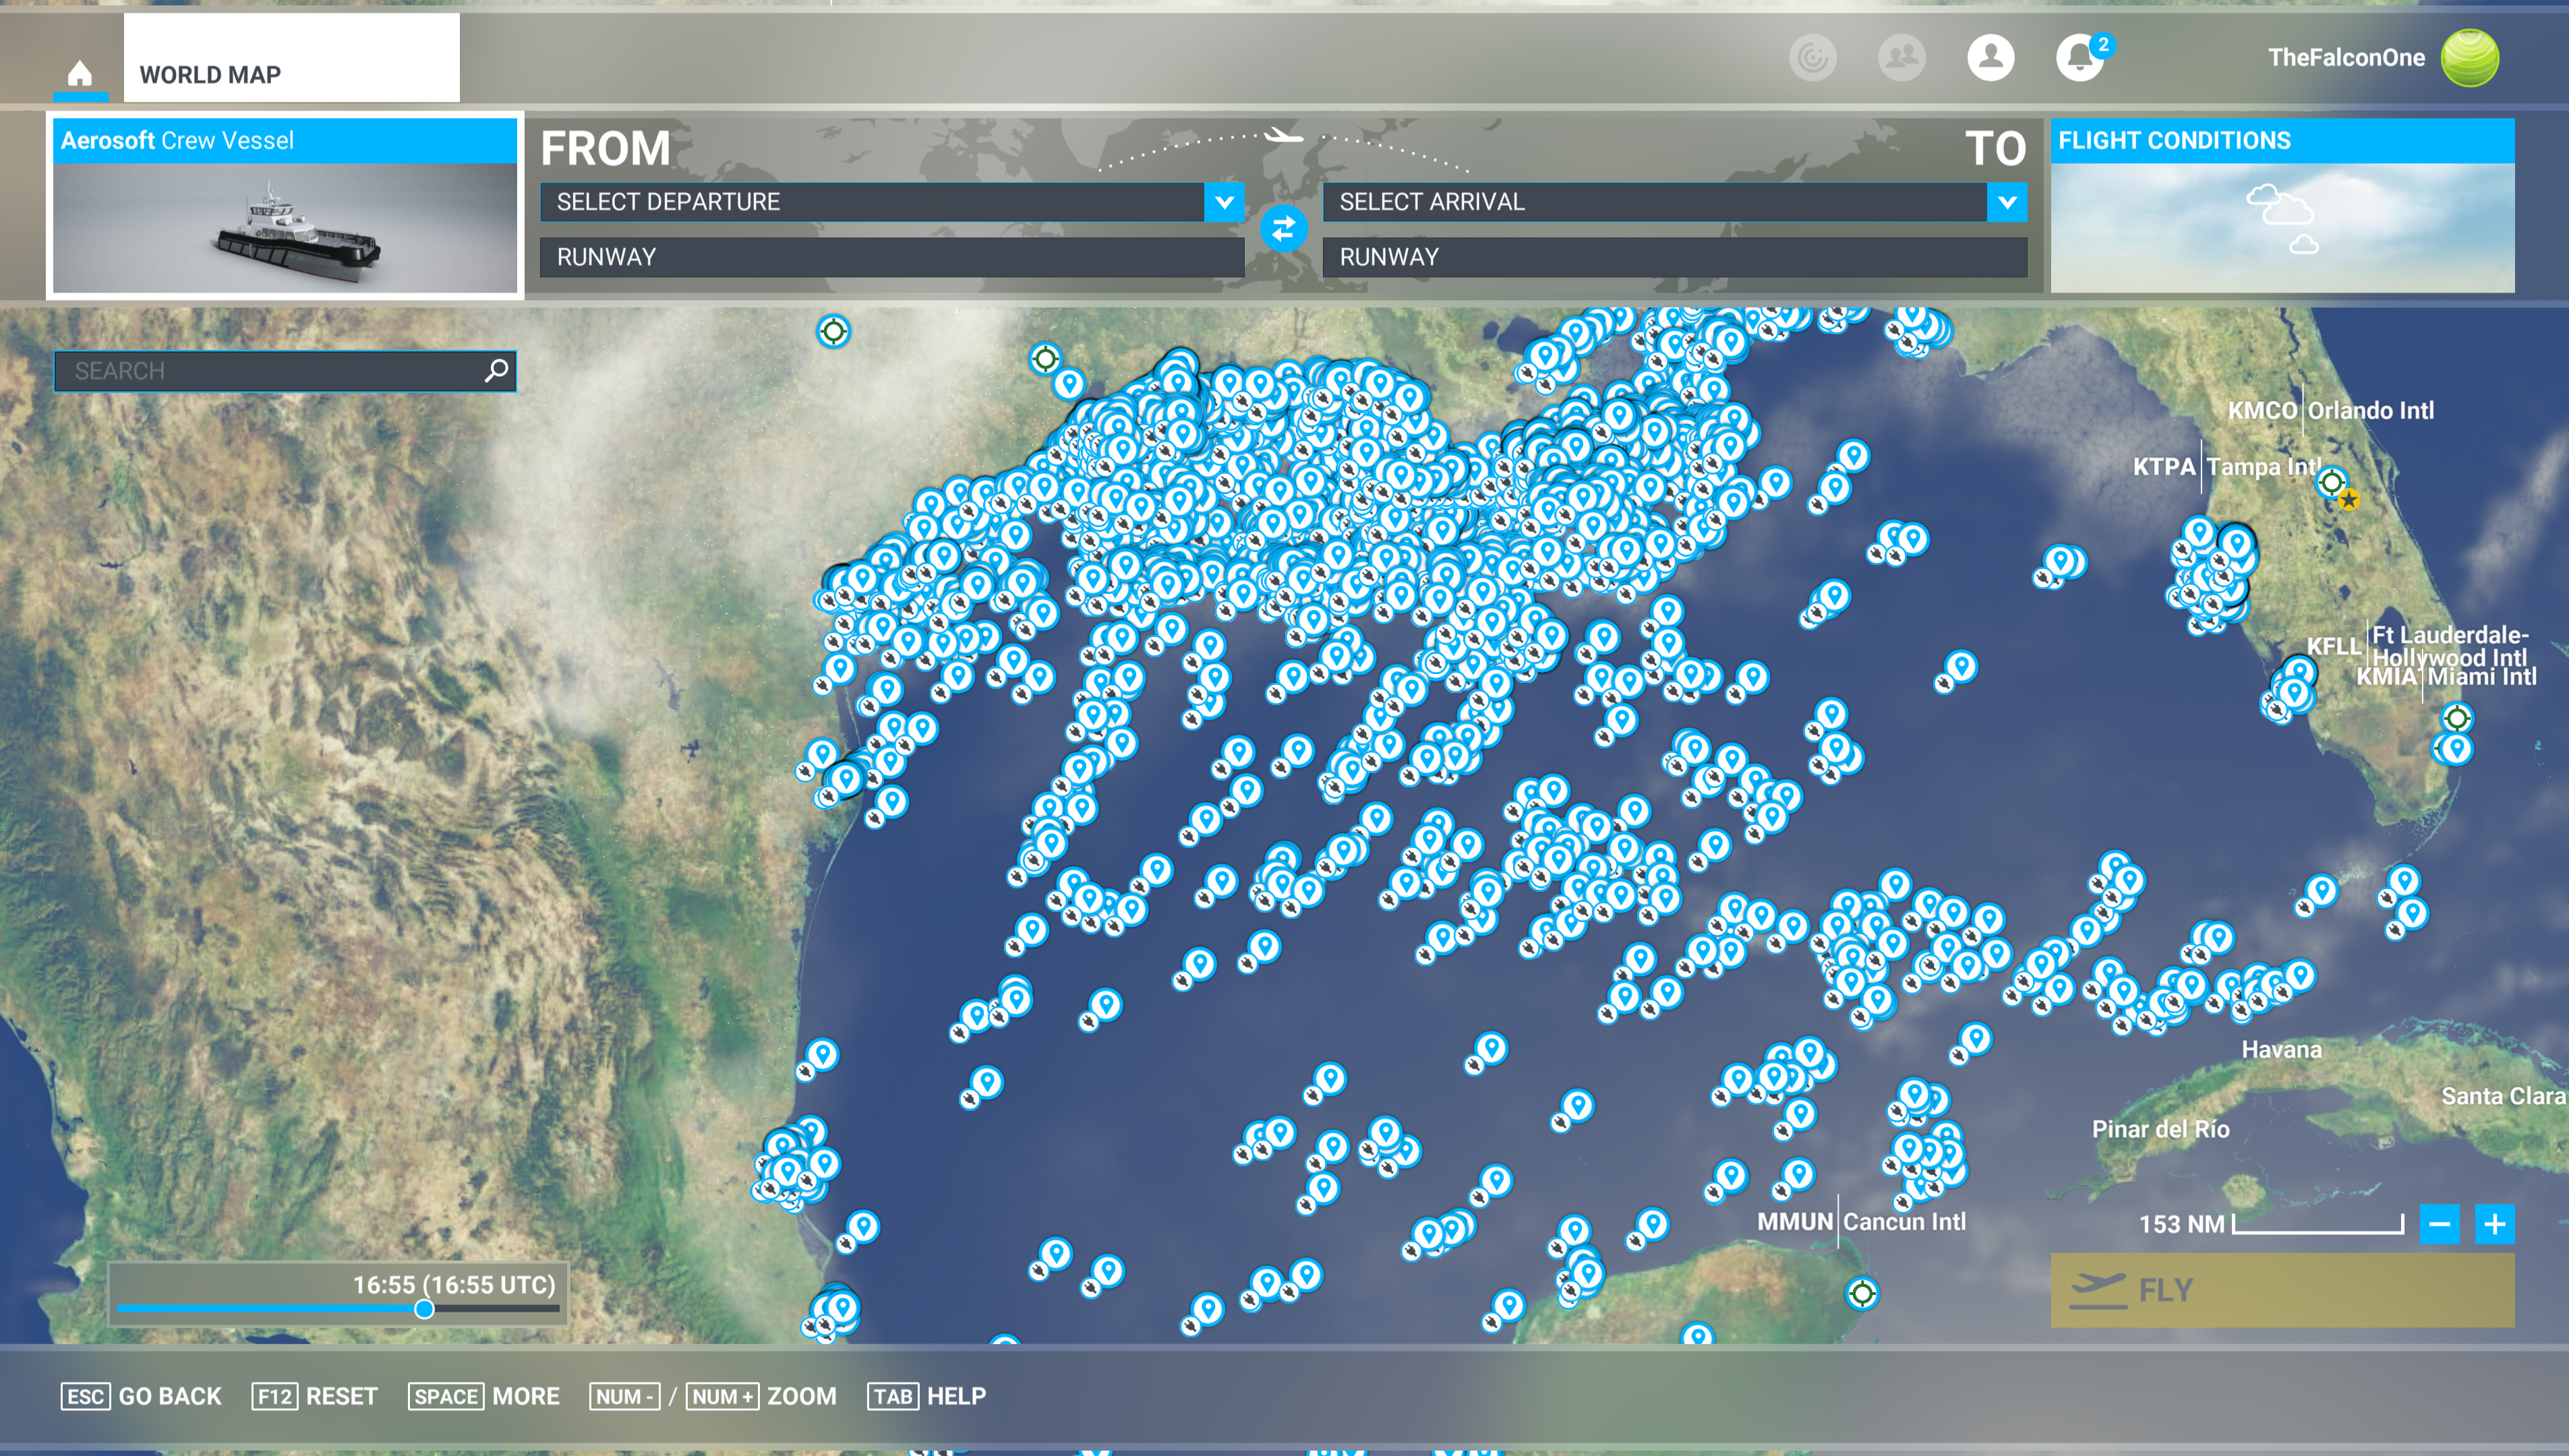
Task: Go to the home screen icon
Action: [x=80, y=73]
